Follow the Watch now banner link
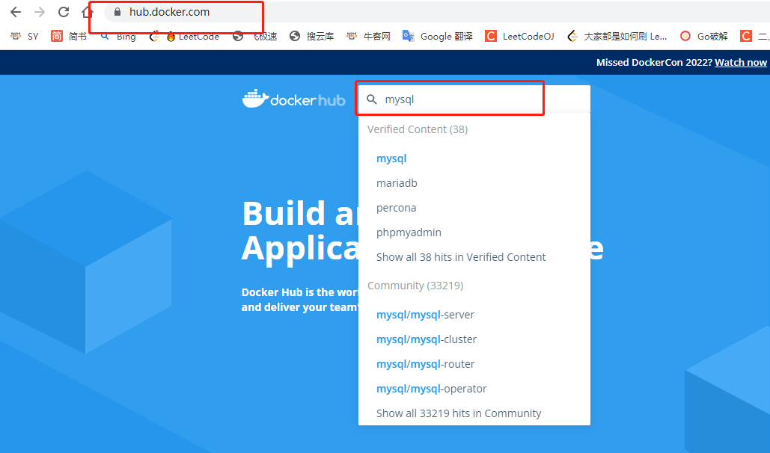The height and width of the screenshot is (453, 770). point(741,62)
